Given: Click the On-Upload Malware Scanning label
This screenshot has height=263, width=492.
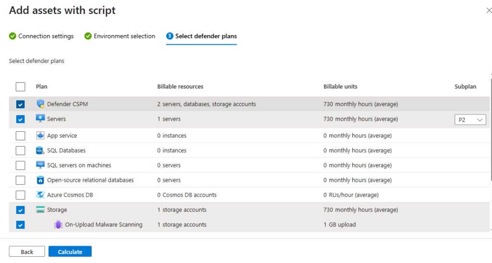Looking at the screenshot, I should 104,225.
